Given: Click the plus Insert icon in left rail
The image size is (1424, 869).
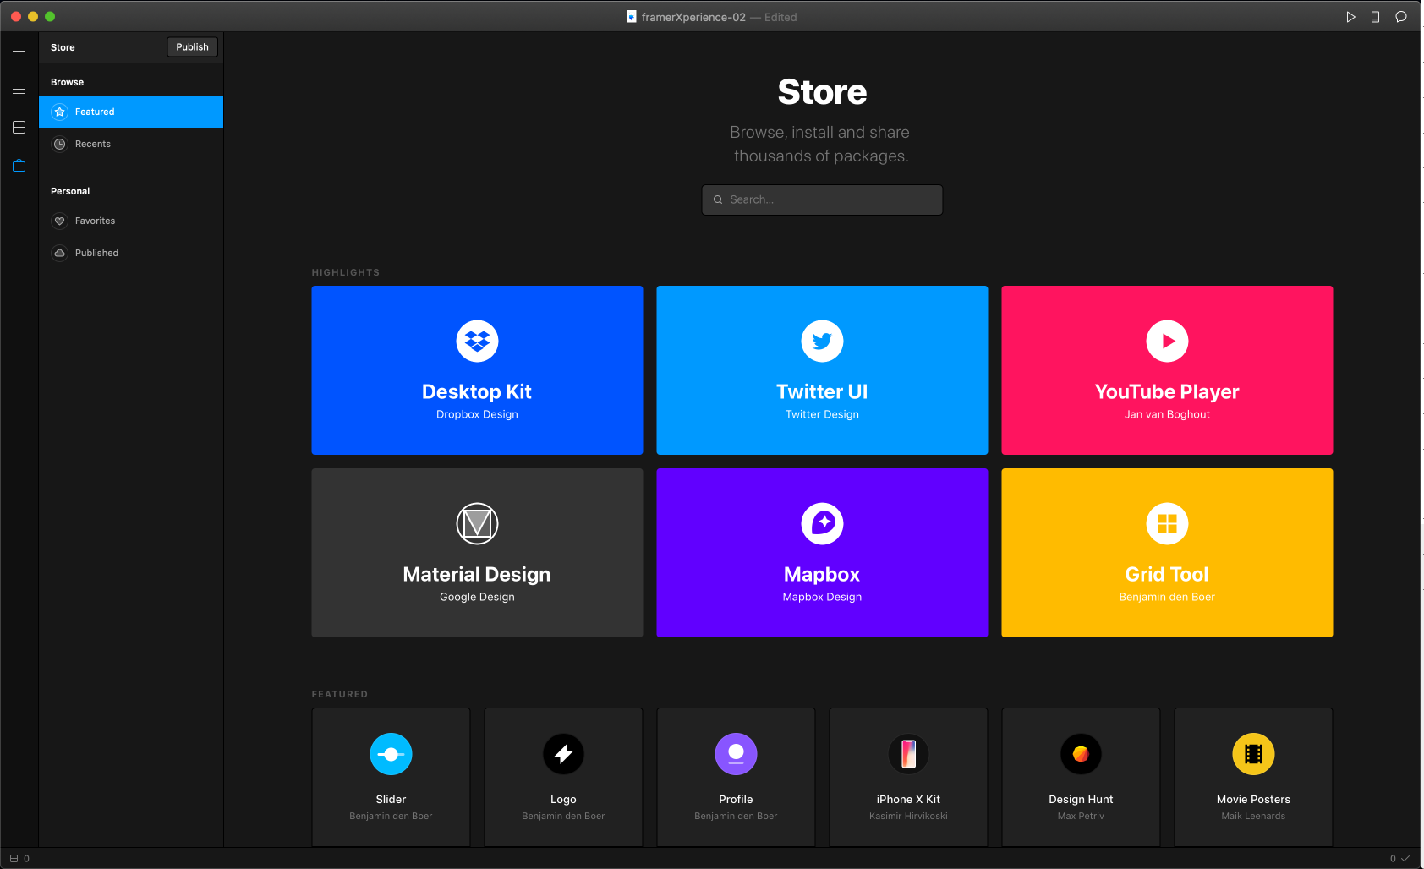Looking at the screenshot, I should click(x=19, y=52).
